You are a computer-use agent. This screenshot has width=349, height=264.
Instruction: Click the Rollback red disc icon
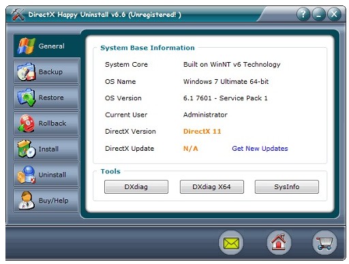27,123
